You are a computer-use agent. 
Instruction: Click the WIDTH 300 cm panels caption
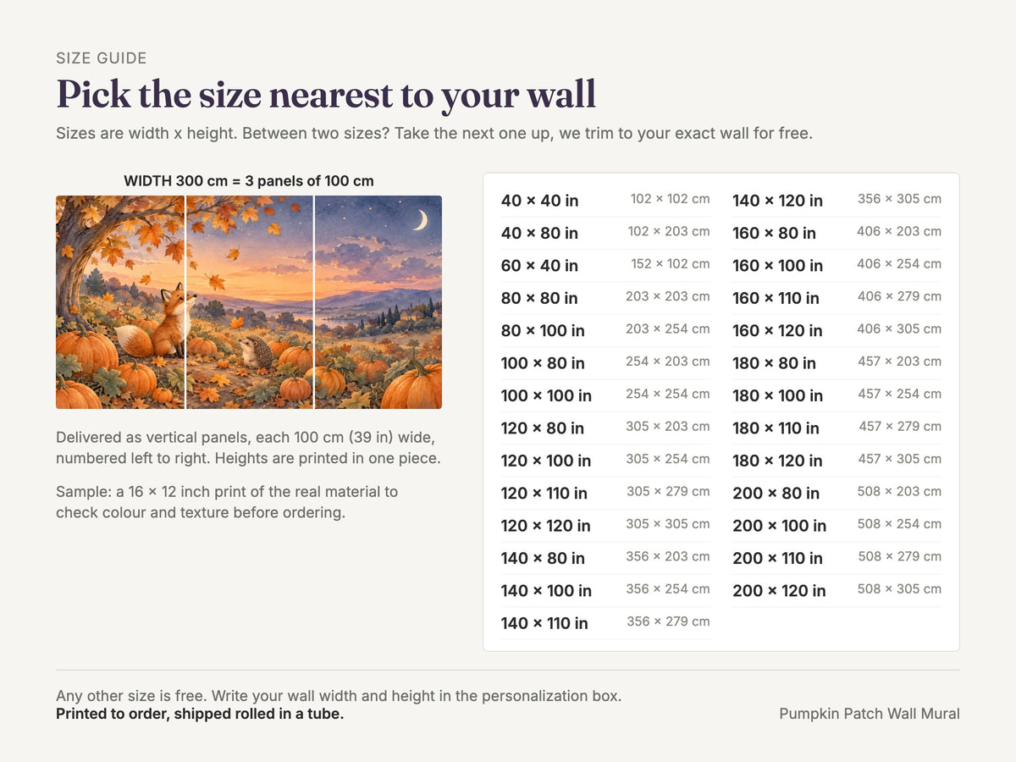(249, 181)
